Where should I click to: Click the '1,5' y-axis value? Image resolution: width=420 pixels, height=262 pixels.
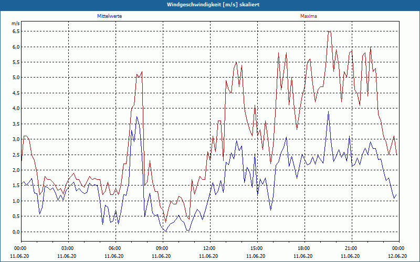click(x=16, y=185)
